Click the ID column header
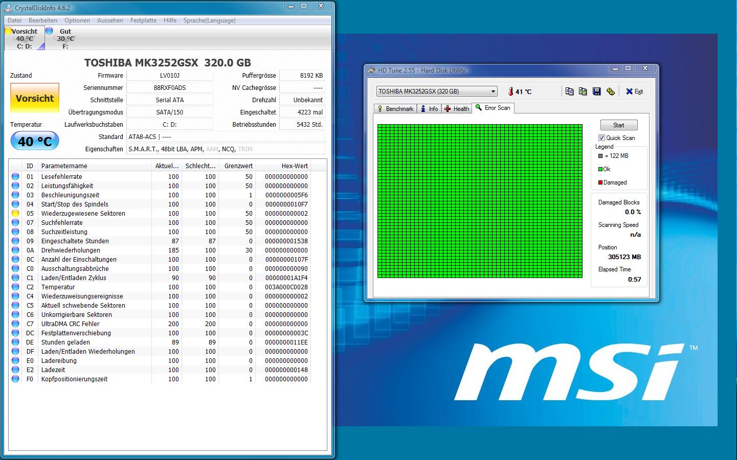This screenshot has height=460, width=737. [30, 166]
